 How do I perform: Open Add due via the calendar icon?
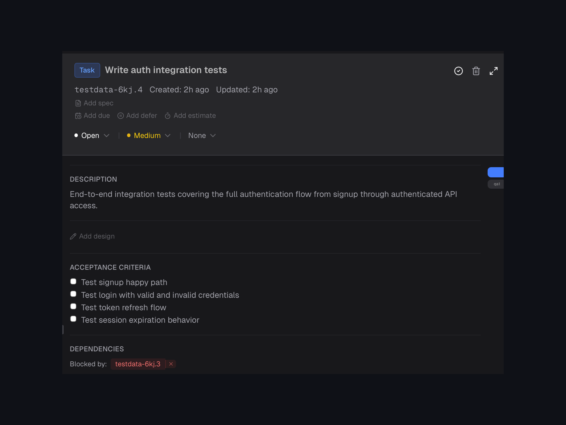pos(78,116)
